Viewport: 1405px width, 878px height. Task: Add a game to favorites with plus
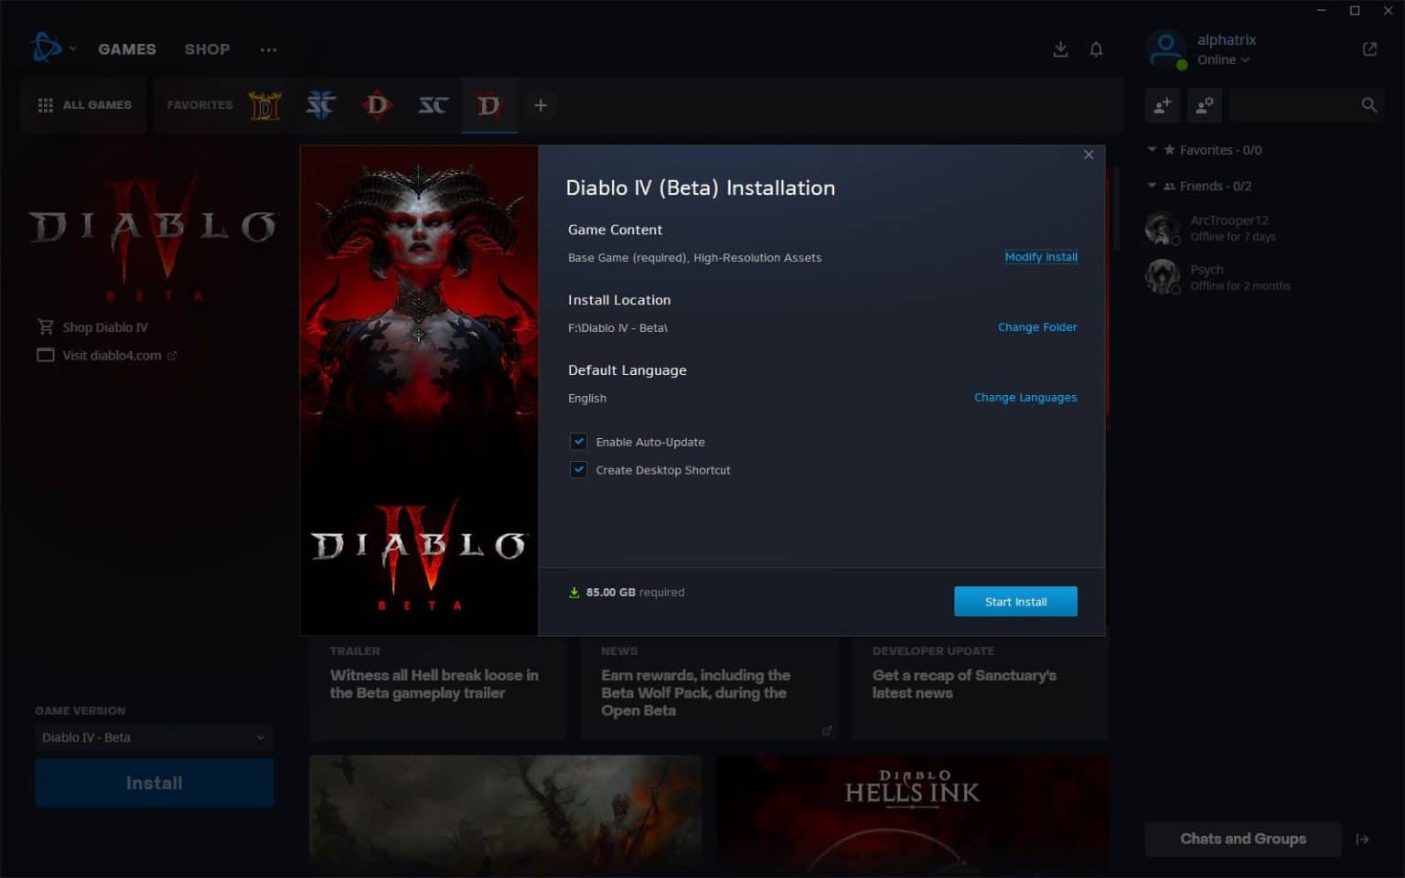point(541,106)
